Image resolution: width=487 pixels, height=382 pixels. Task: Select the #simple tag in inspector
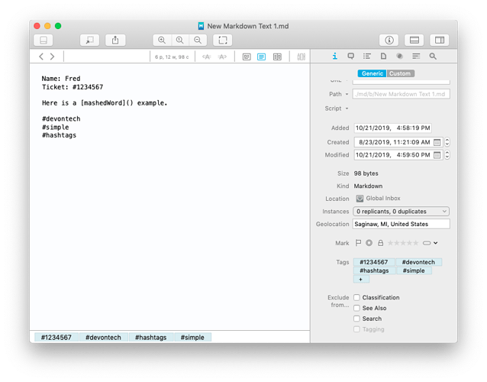point(414,270)
